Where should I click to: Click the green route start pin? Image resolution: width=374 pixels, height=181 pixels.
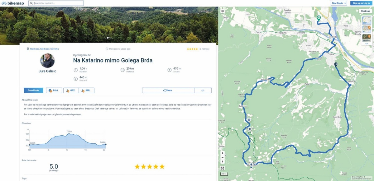[x=319, y=19]
